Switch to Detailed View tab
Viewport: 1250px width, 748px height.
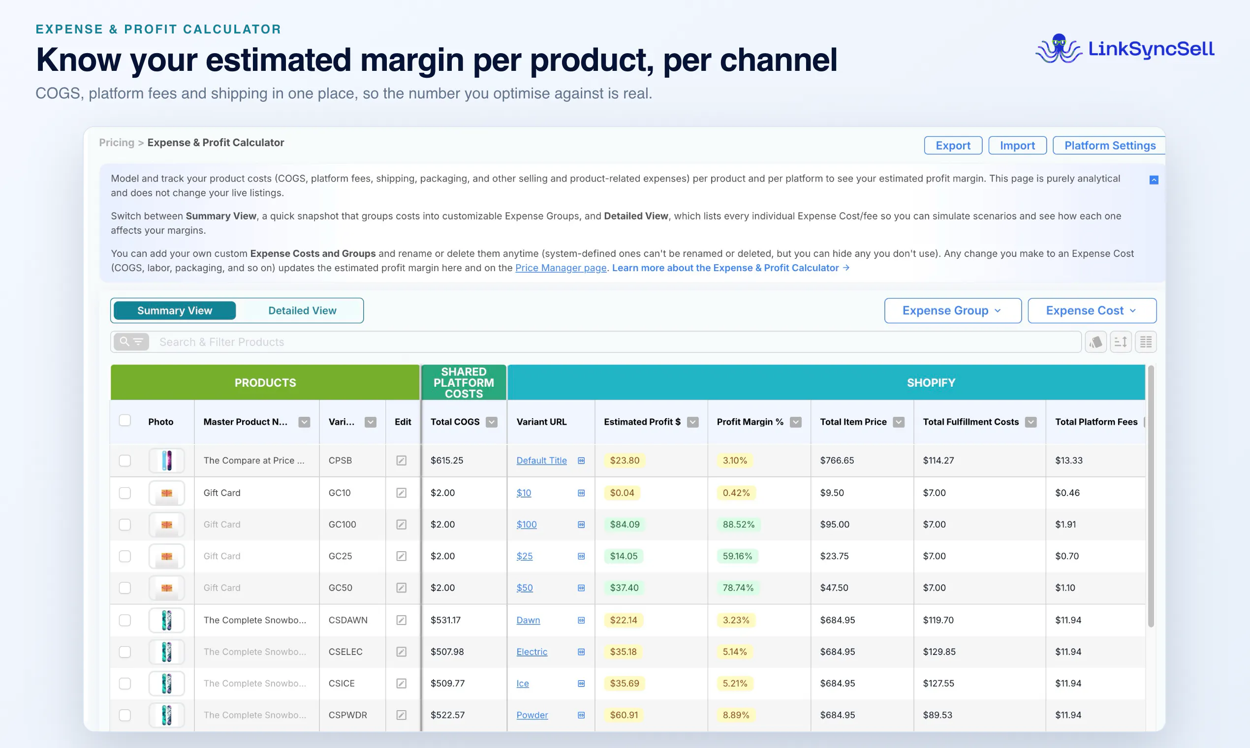(302, 311)
